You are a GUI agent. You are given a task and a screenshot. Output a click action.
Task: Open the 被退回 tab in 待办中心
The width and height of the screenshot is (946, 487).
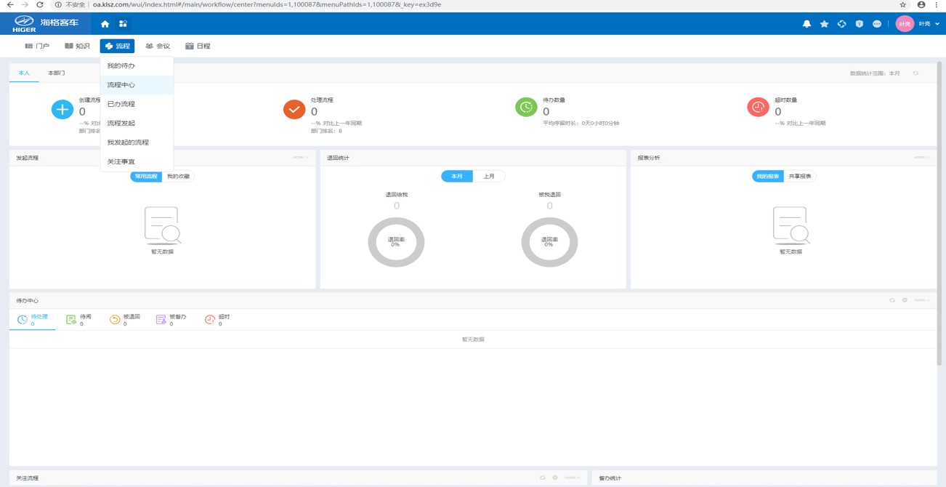click(x=125, y=319)
